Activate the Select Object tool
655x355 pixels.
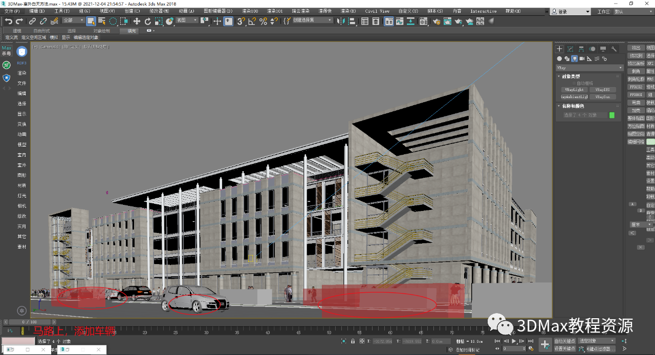coord(91,21)
